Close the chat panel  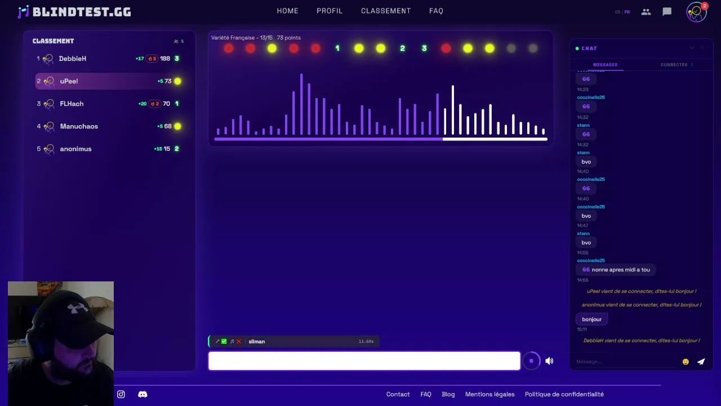702,48
